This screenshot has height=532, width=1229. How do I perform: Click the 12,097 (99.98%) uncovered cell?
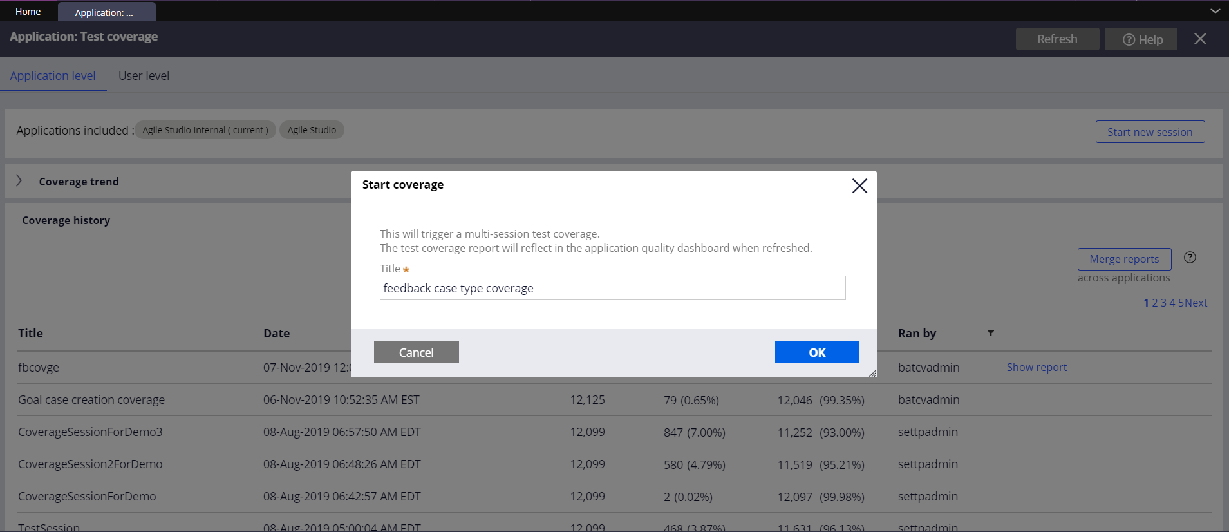[821, 497]
